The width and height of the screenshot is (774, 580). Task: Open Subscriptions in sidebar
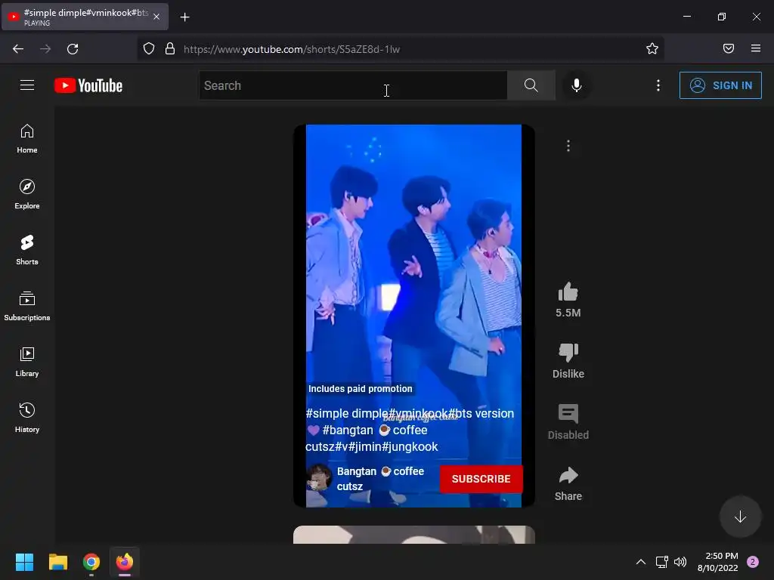27,307
